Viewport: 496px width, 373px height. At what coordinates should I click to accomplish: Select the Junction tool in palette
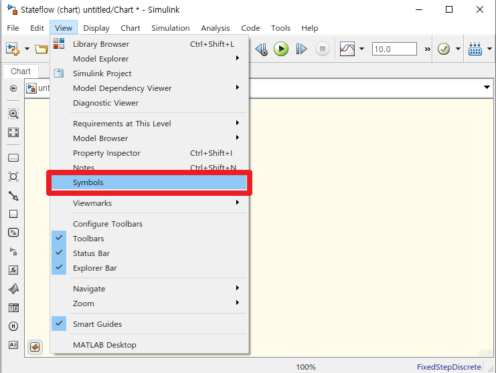tap(13, 176)
